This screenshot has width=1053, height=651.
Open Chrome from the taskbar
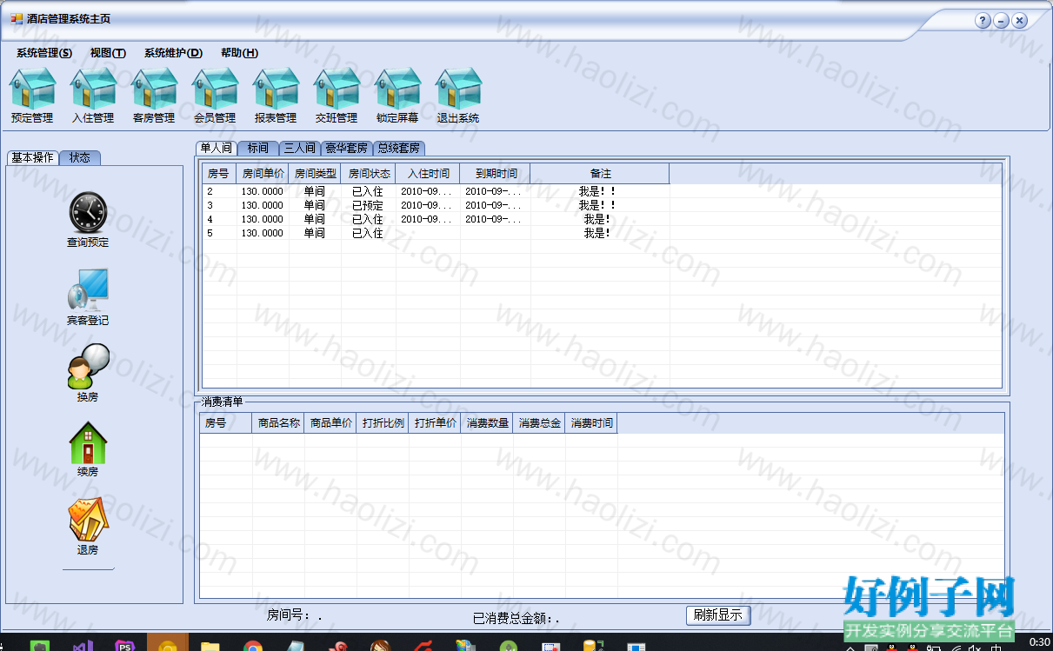pyautogui.click(x=253, y=647)
